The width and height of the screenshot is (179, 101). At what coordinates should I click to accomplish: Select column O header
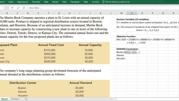[x=142, y=13]
